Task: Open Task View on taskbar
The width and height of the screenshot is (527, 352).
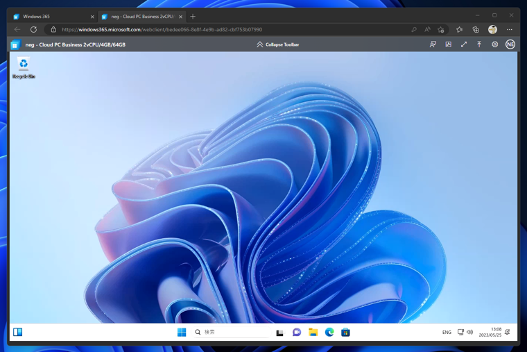Action: (x=280, y=333)
